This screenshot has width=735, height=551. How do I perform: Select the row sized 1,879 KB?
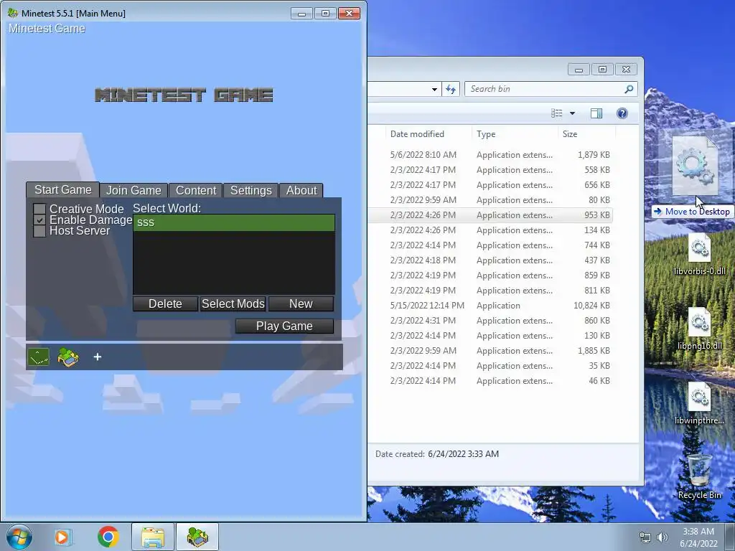click(490, 155)
